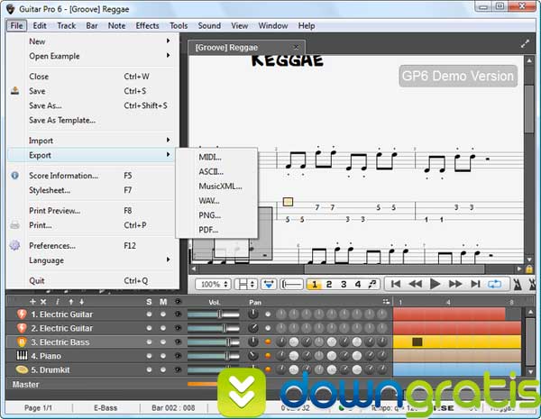The image size is (541, 419).
Task: Mute the 2. Electric Guitar track
Action: 163,328
